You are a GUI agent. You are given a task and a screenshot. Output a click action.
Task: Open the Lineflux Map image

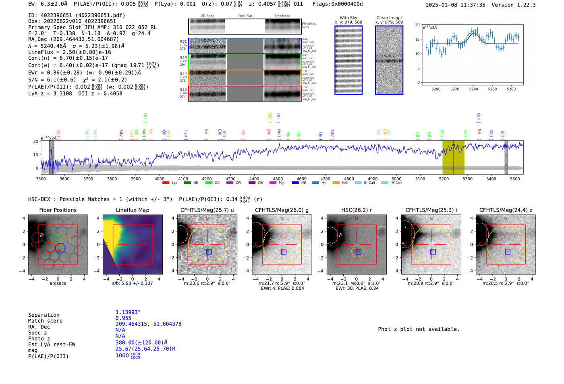(133, 245)
